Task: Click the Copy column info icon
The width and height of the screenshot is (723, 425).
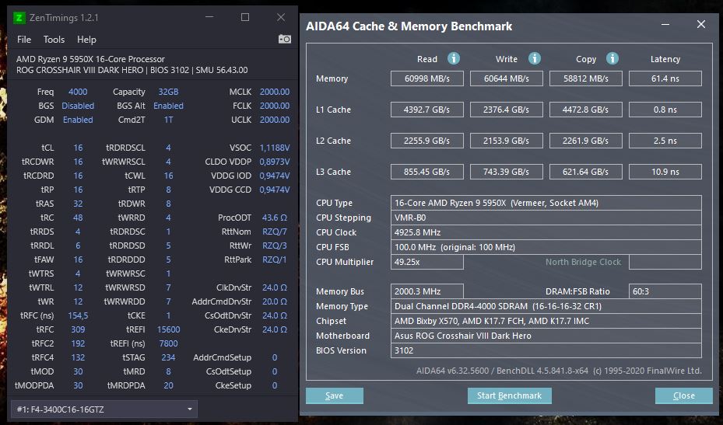Action: [612, 59]
